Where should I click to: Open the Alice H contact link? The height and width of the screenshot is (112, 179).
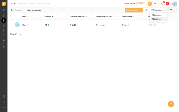click(x=25, y=25)
